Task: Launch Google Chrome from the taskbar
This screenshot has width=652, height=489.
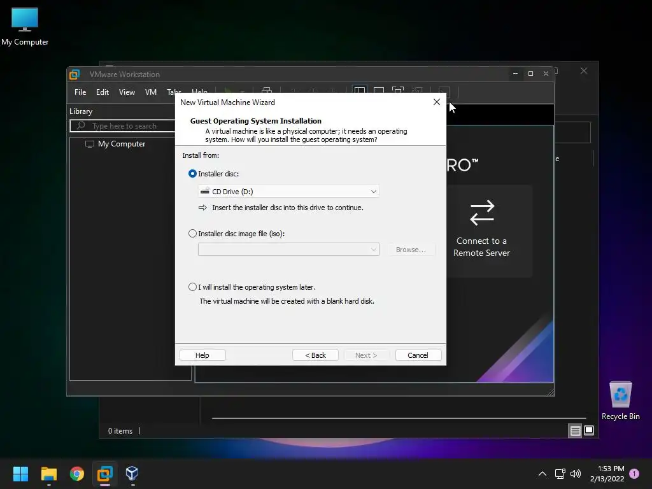Action: coord(77,474)
